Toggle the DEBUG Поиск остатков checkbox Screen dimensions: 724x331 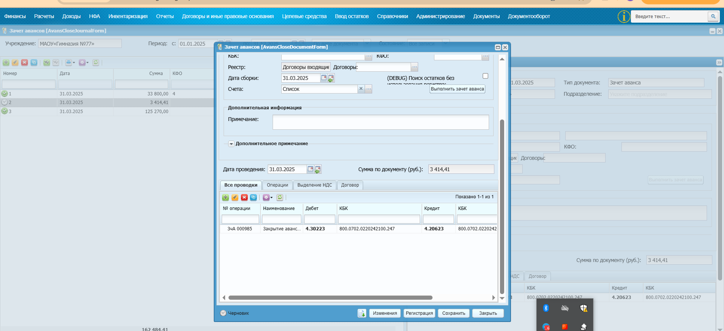click(485, 76)
